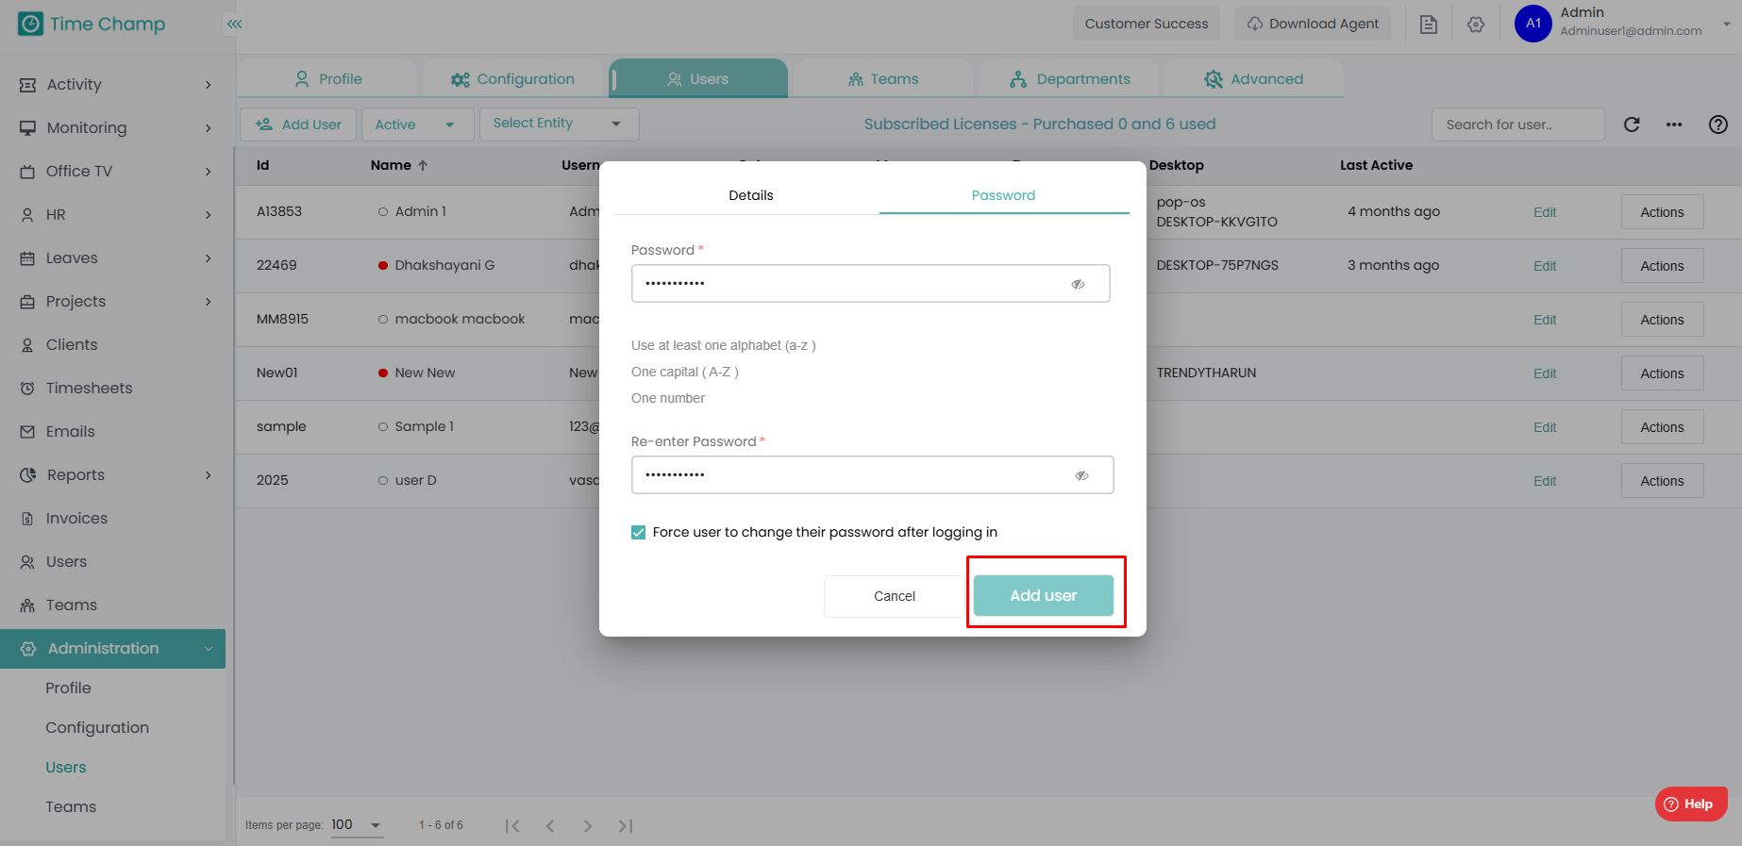Expand the Reports menu chevron
1742x846 pixels.
click(x=209, y=475)
